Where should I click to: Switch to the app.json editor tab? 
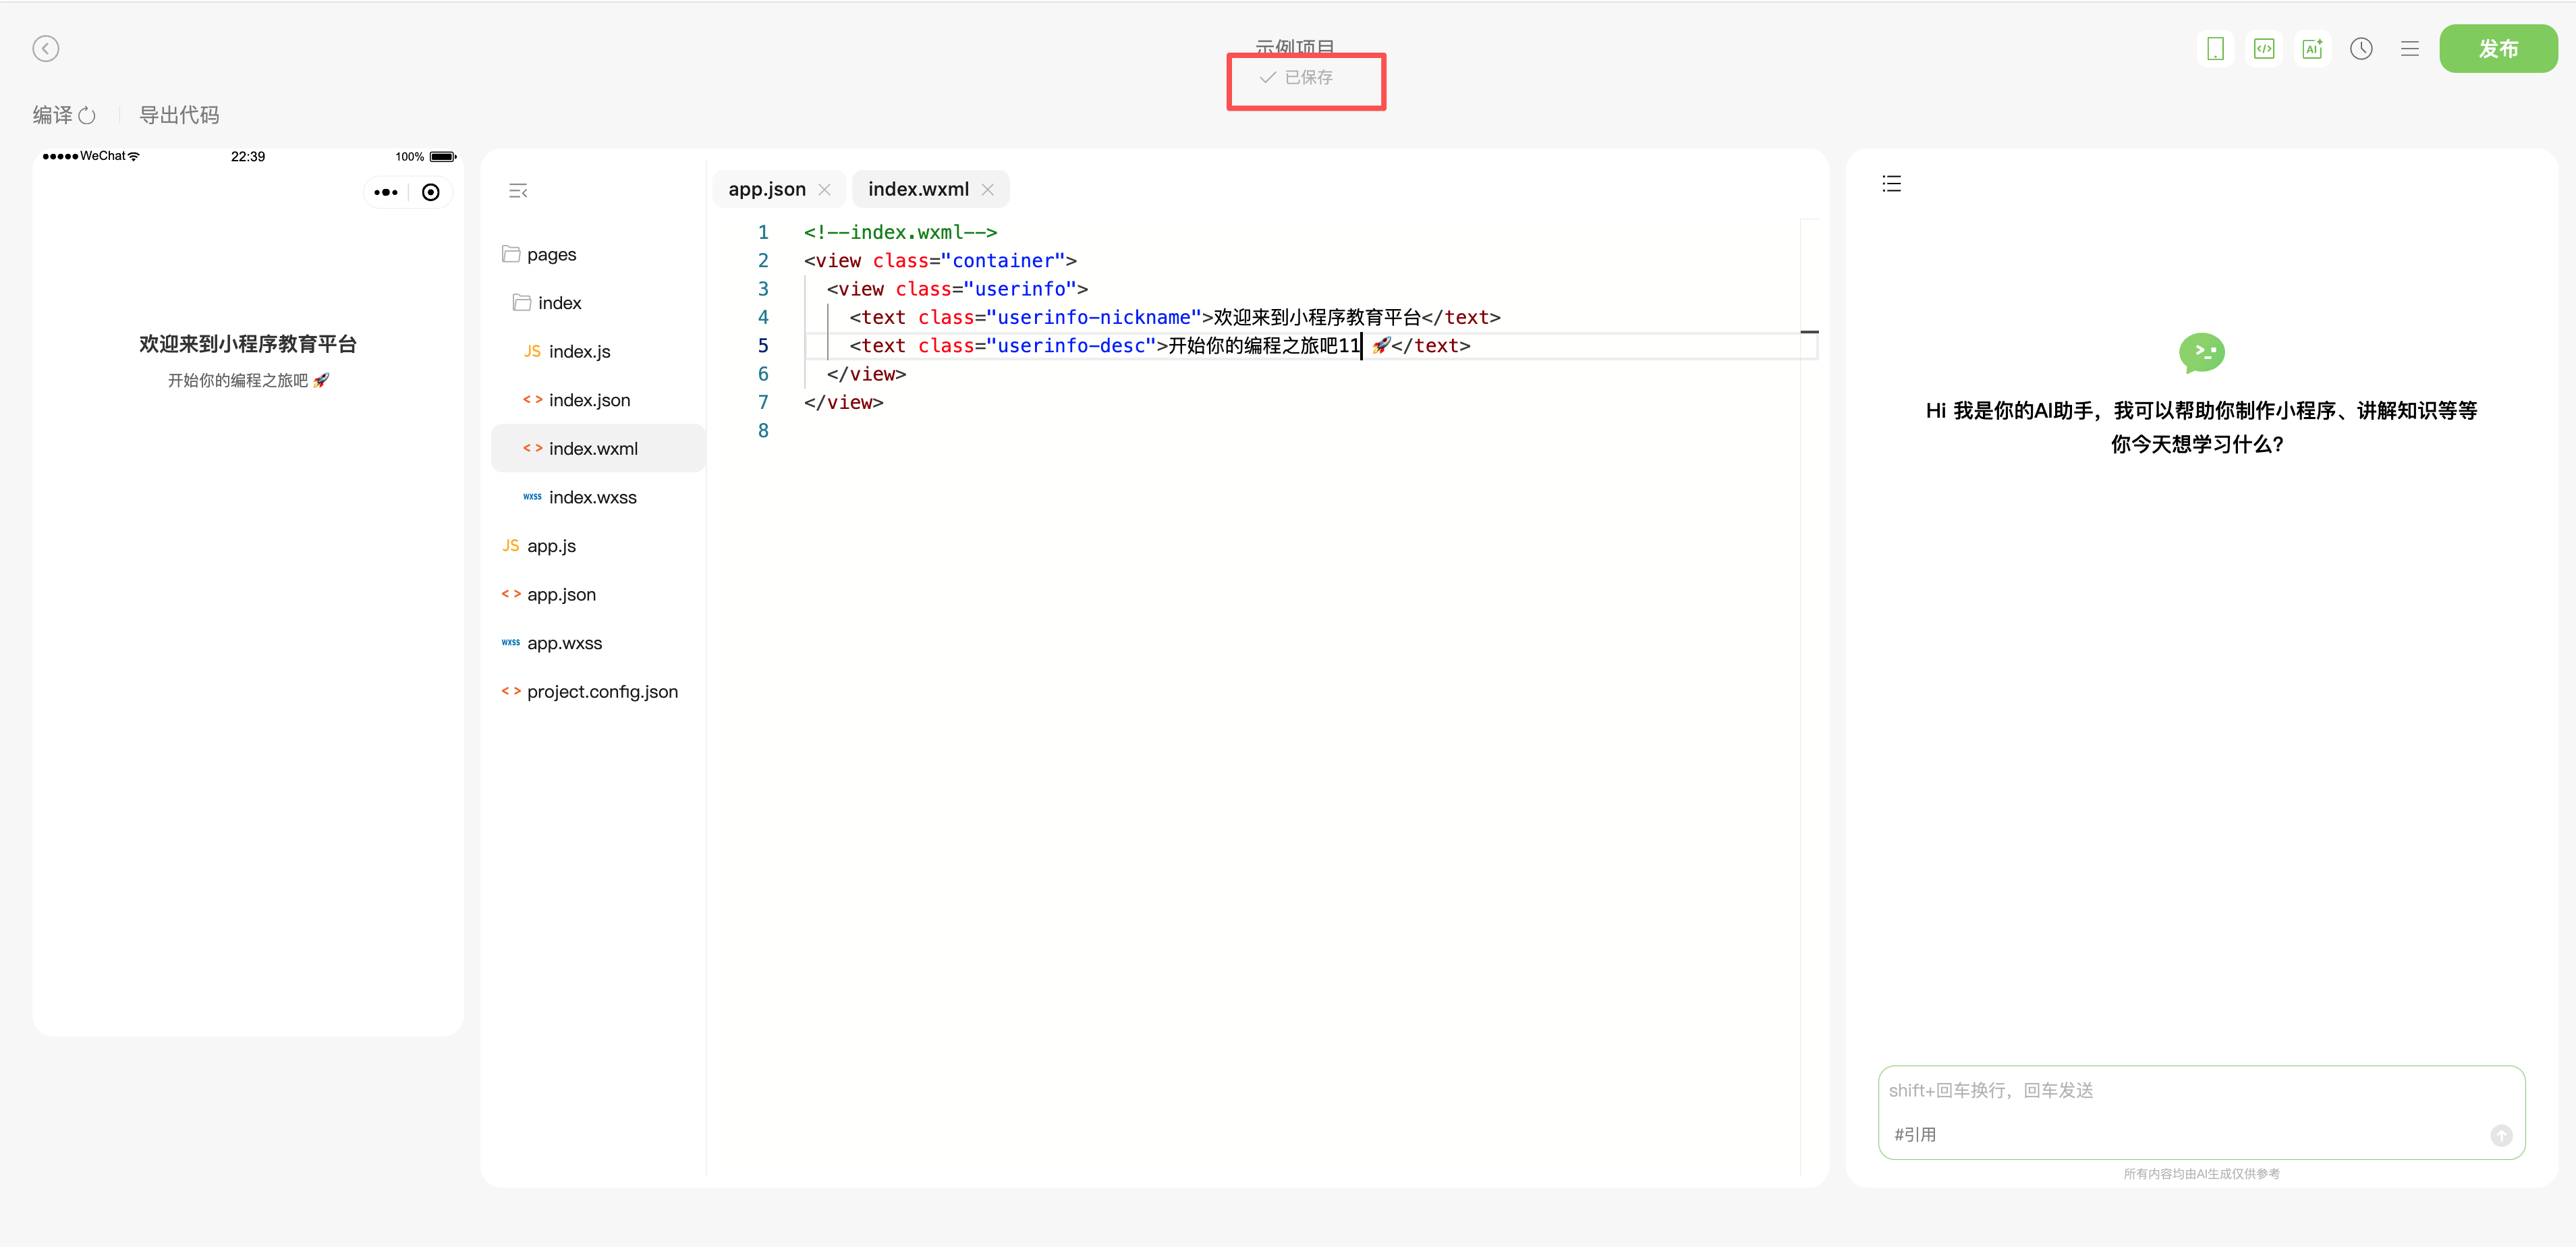(767, 190)
